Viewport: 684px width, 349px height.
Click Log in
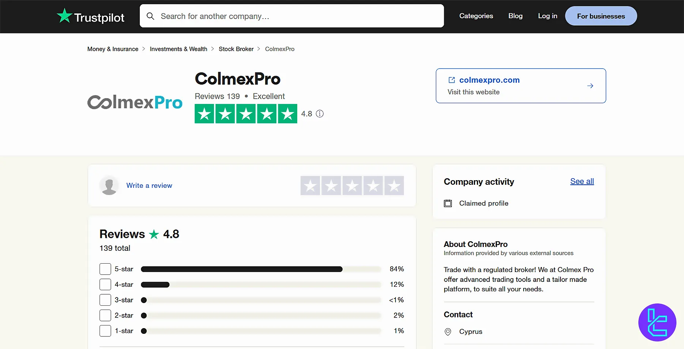(548, 16)
